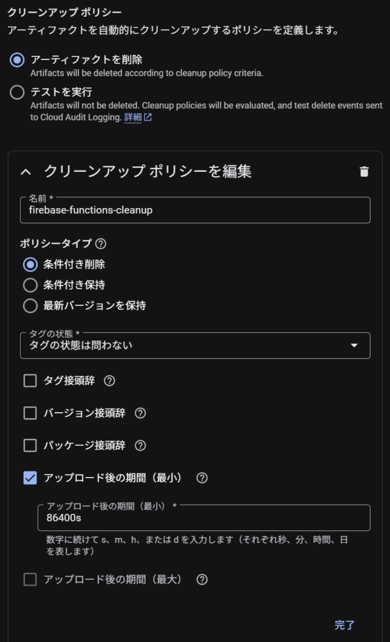Click external link icon next to 詳細

[x=148, y=117]
